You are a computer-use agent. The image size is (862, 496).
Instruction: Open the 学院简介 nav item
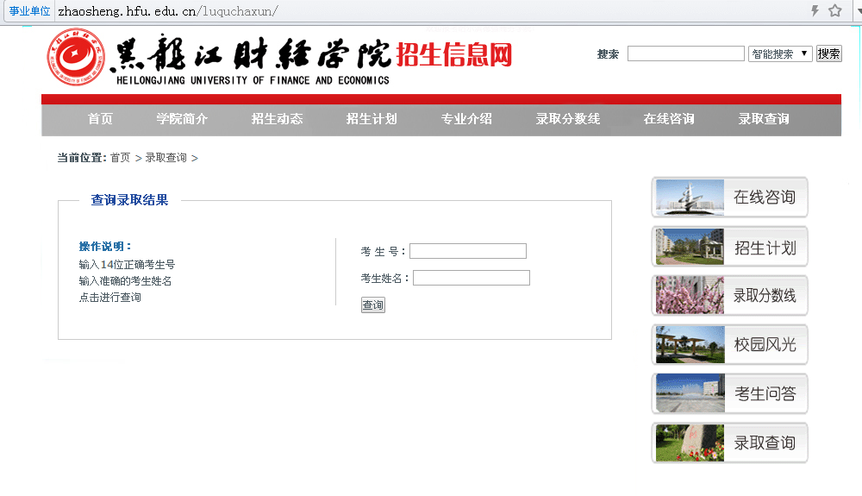[182, 119]
